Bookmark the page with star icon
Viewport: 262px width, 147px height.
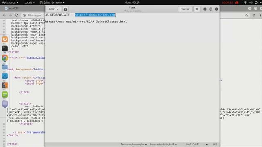pyautogui.click(x=246, y=16)
